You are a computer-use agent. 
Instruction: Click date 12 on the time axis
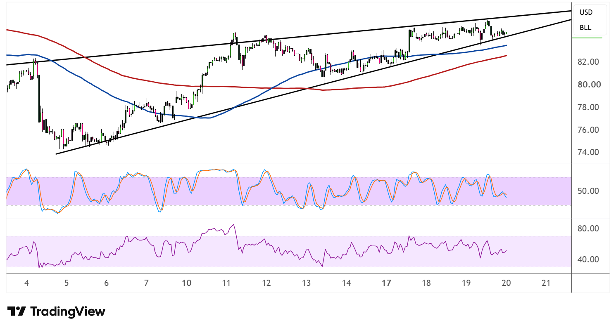click(266, 283)
